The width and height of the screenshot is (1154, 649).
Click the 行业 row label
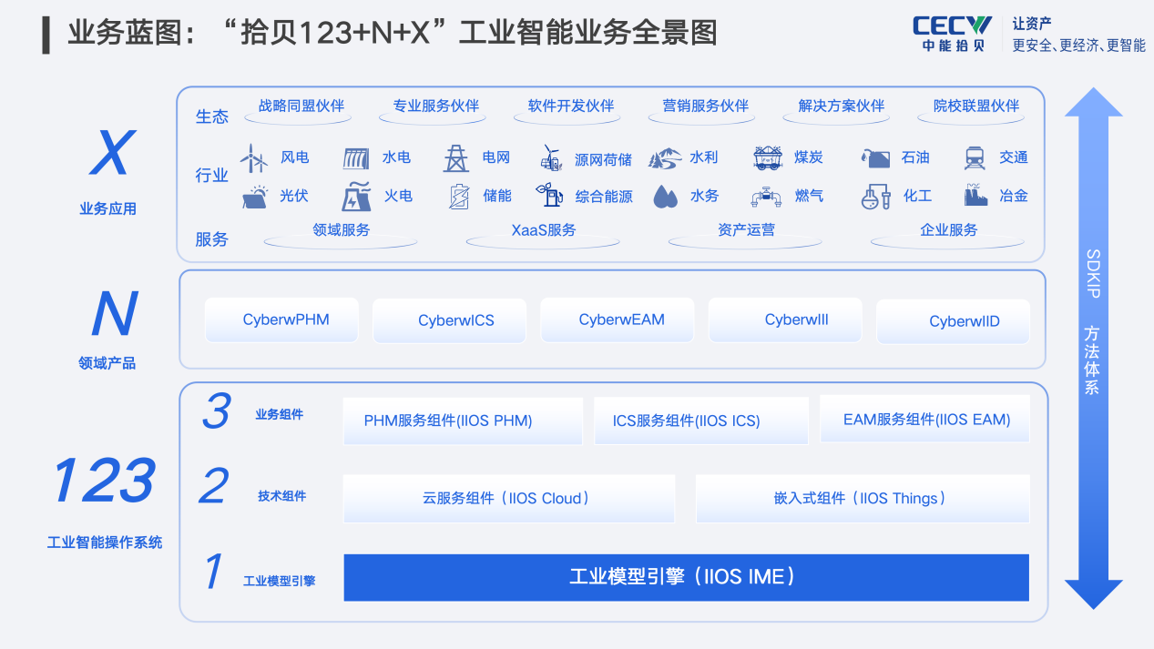pyautogui.click(x=211, y=176)
